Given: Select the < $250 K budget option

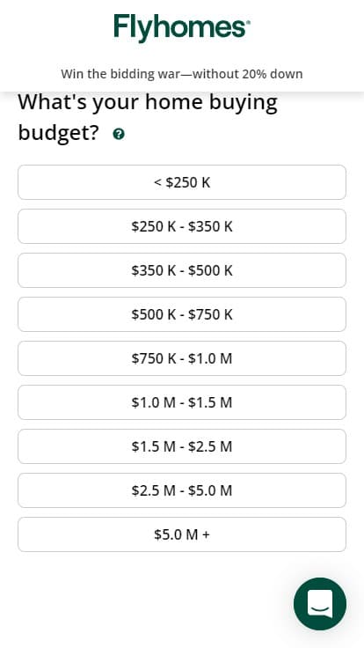Looking at the screenshot, I should [x=182, y=182].
